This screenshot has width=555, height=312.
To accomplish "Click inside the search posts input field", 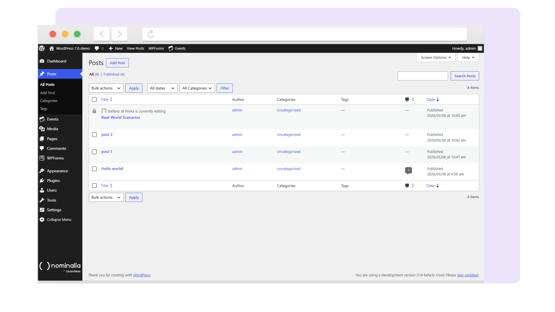I will 423,76.
